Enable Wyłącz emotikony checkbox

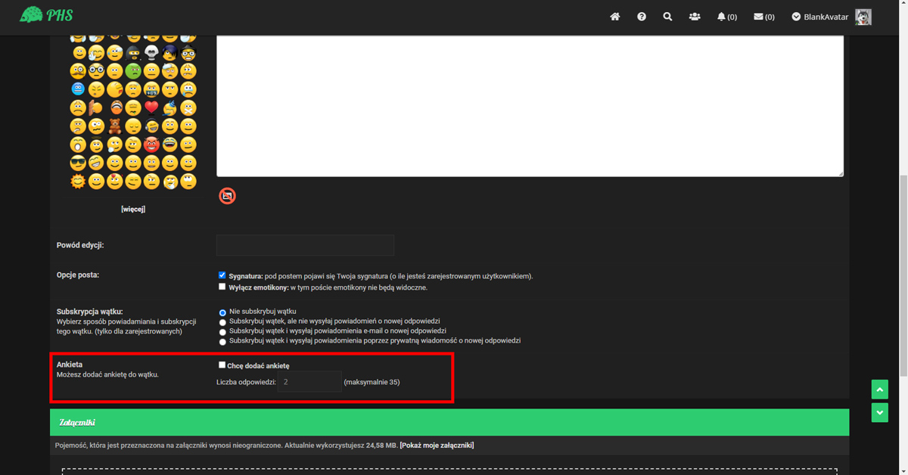click(222, 287)
